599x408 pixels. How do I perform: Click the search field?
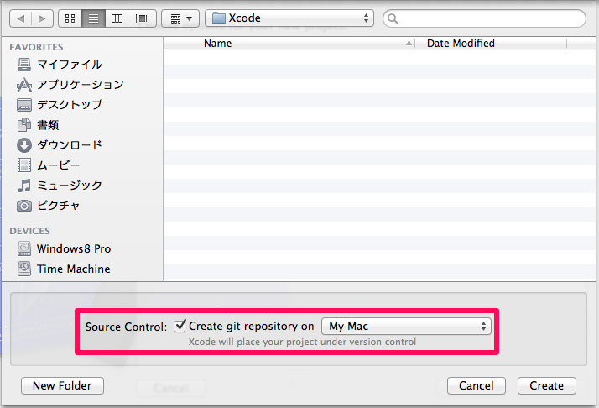point(484,18)
